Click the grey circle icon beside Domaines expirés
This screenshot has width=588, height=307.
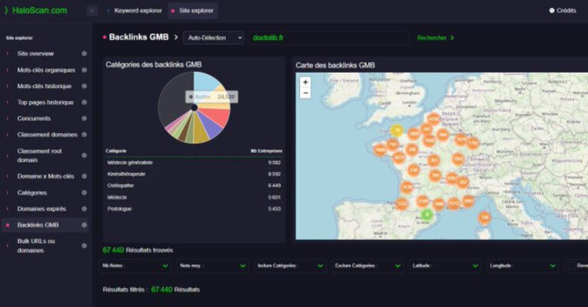tap(84, 209)
